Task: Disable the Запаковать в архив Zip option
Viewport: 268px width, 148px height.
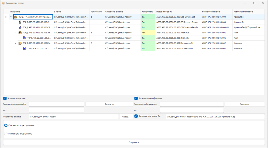Action: [x=136, y=116]
